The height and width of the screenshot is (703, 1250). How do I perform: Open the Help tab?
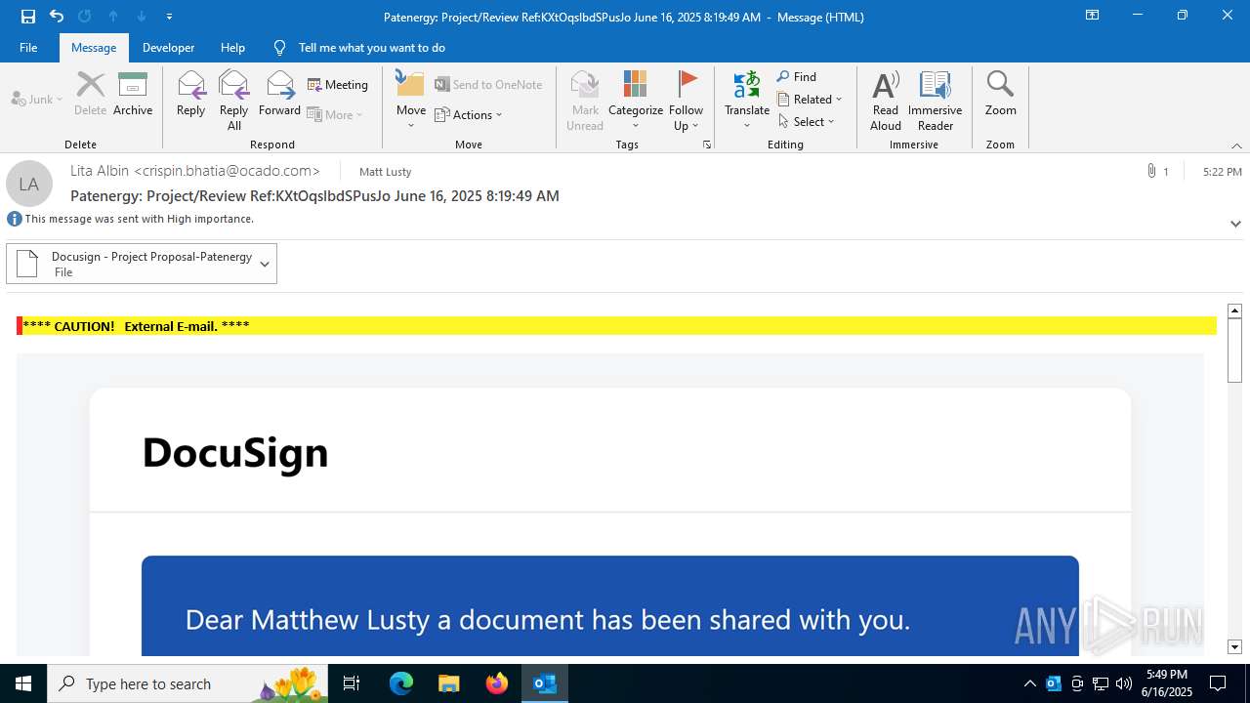(x=232, y=47)
